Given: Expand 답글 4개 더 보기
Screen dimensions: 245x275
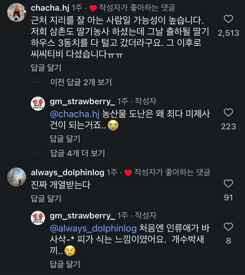Looking at the screenshot, I should (77, 153).
